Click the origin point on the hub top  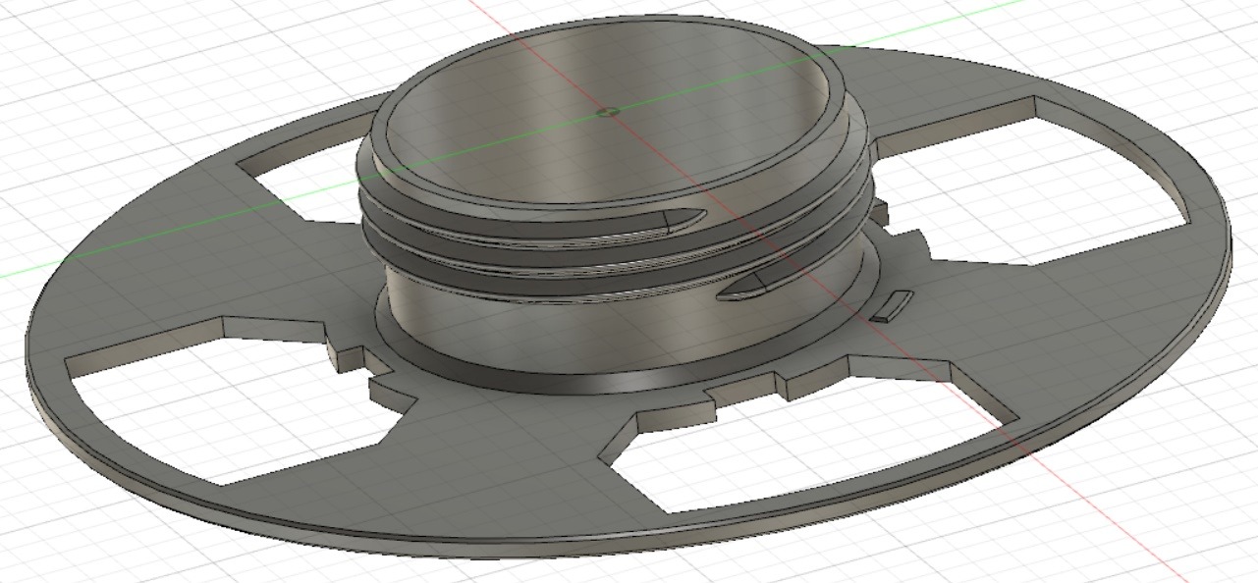point(609,112)
